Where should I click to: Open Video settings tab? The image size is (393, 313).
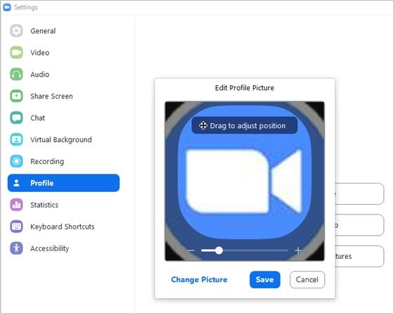pyautogui.click(x=64, y=53)
